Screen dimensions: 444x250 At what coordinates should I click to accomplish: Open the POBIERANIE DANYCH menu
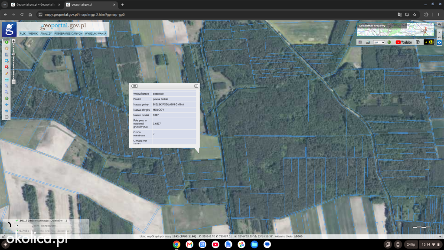click(68, 33)
